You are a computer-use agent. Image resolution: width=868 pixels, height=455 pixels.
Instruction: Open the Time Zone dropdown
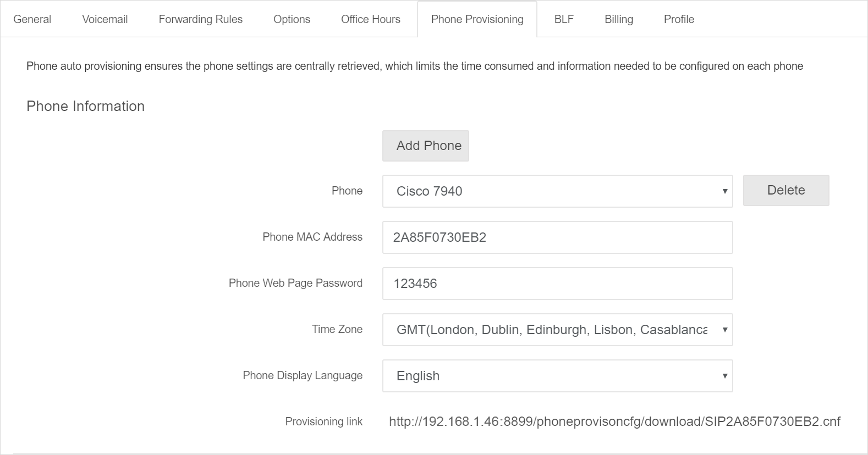click(558, 330)
